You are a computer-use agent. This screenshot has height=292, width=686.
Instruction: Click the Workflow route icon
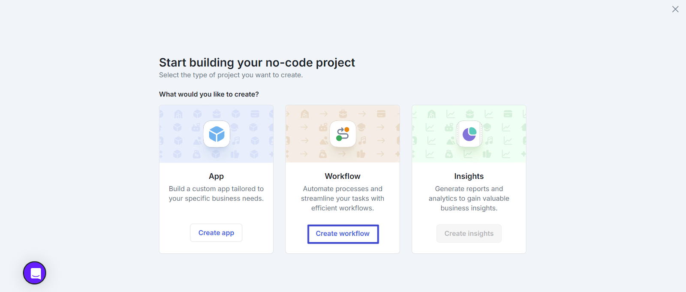[x=343, y=134]
